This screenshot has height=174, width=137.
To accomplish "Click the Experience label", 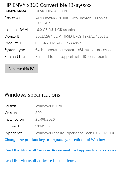I will coord(14,133).
